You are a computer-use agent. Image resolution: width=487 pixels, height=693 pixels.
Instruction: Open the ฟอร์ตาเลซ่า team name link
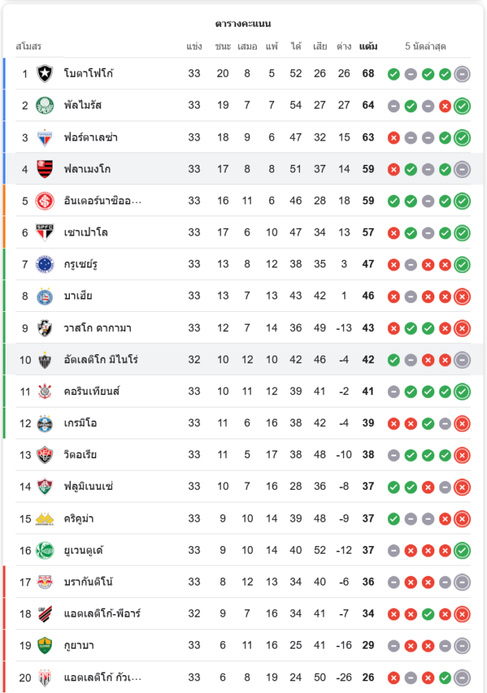click(90, 137)
